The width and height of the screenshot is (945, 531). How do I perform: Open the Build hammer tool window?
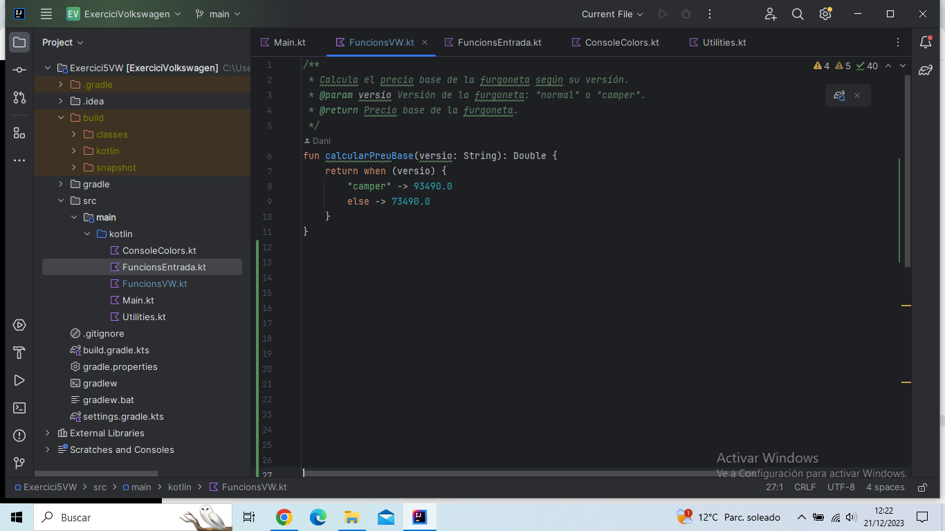[x=19, y=353]
